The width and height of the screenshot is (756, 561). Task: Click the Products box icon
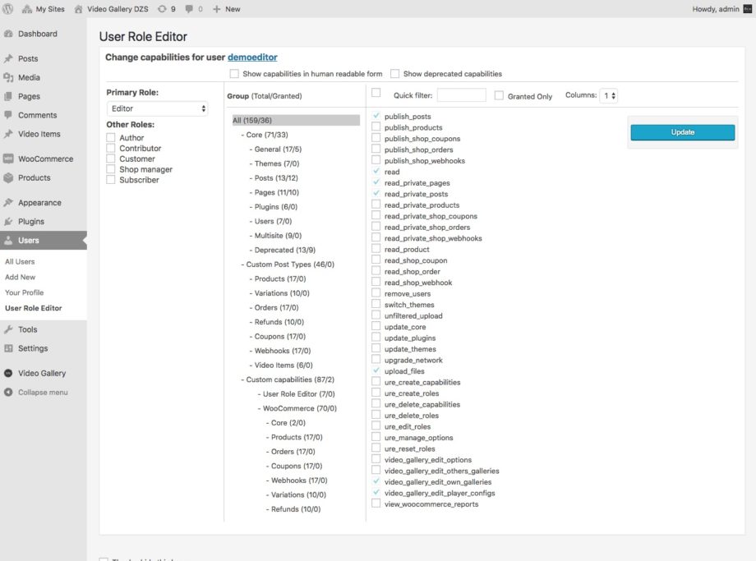click(8, 178)
